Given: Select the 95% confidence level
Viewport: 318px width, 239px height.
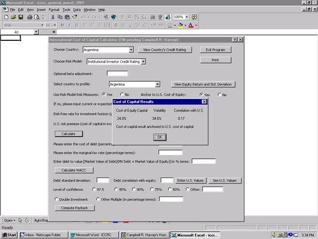Looking at the screenshot, I should pyautogui.click(x=116, y=189).
